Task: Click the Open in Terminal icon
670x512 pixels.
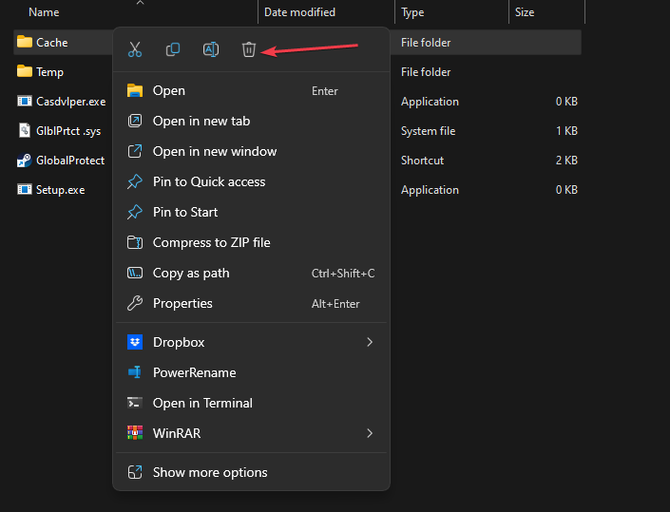Action: [x=135, y=403]
